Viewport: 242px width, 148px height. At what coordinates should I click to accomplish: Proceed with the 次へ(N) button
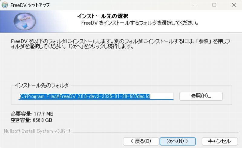[x=178, y=141]
